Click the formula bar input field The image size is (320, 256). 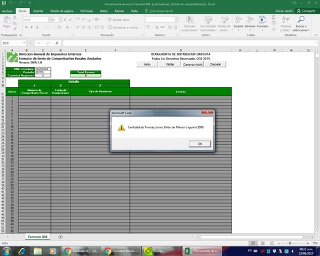tap(188, 43)
